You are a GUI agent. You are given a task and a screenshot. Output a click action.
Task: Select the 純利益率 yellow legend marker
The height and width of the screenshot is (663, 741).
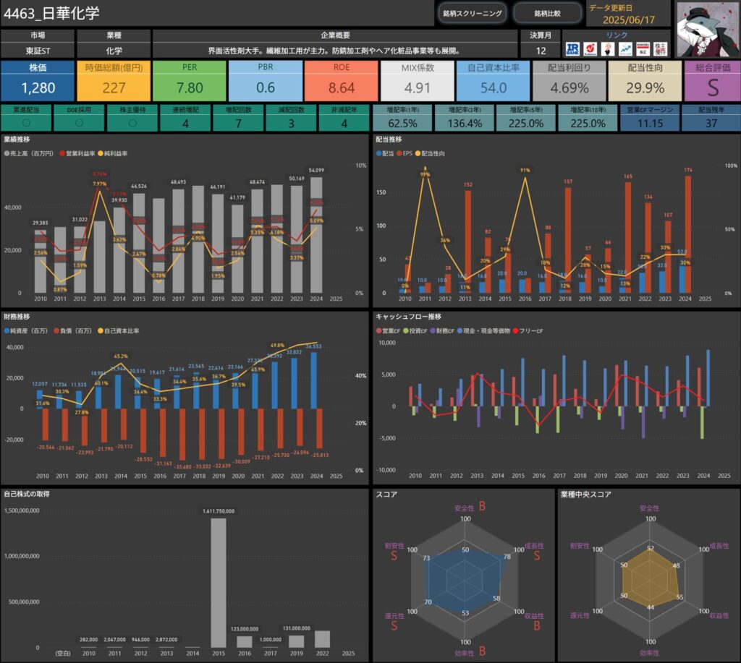point(100,153)
